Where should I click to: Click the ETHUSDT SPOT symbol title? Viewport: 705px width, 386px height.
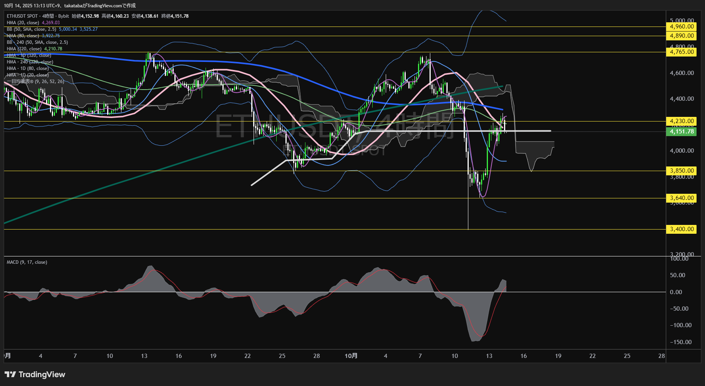point(22,16)
